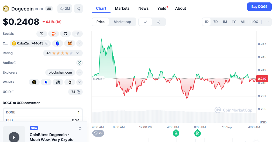The width and height of the screenshot is (276, 142).
Task: Click the share icon next to Dogecoin
Action: 78,9
